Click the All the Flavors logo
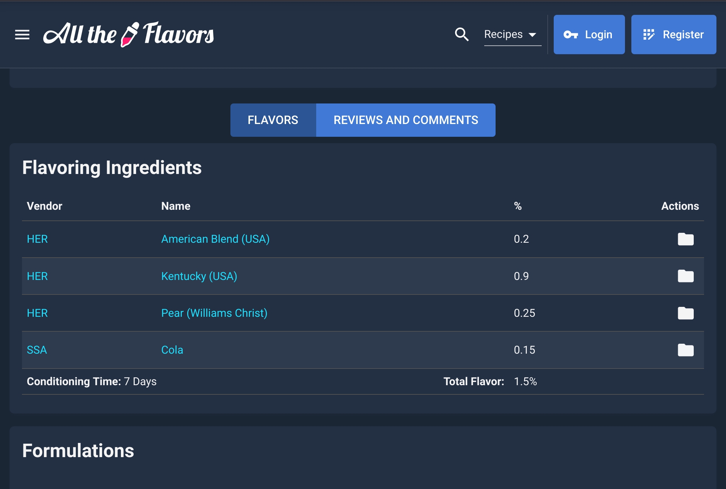Screen dimensions: 726x489 (128, 34)
